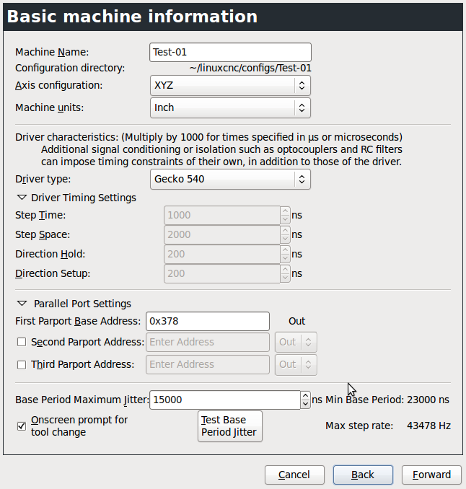The height and width of the screenshot is (489, 466).
Task: Open the Machine units dropdown
Action: point(230,108)
